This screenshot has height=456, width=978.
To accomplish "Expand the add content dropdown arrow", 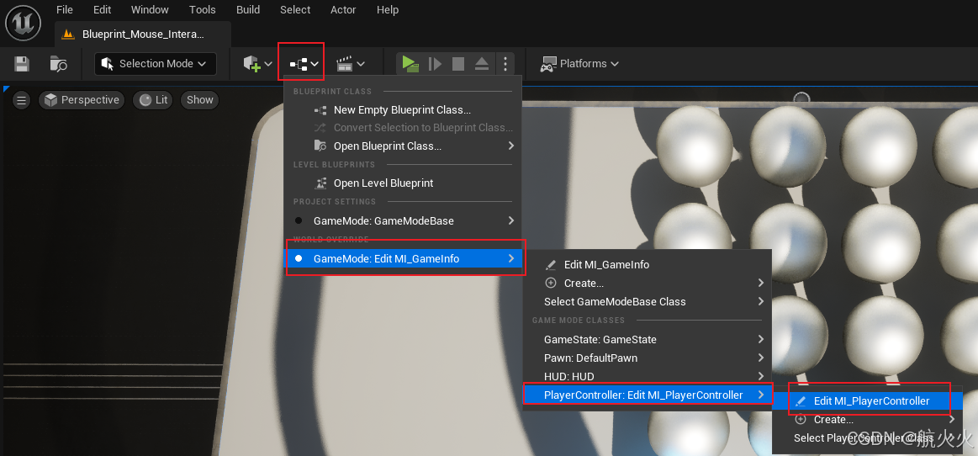I will (269, 64).
